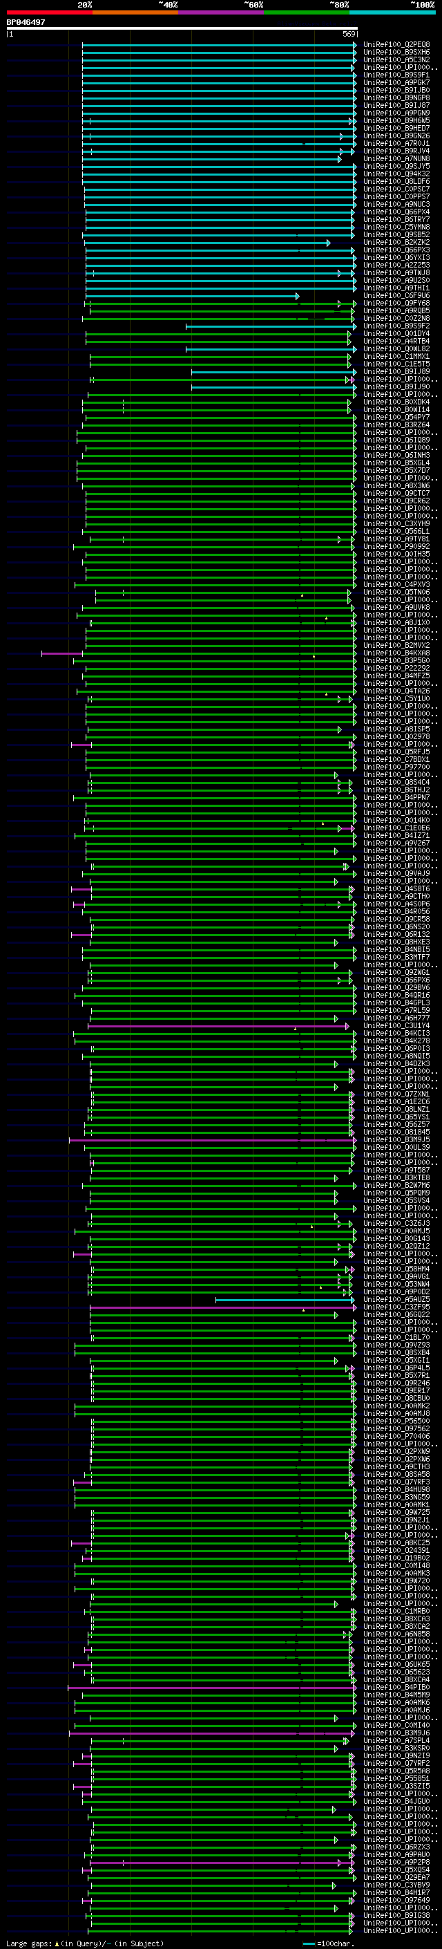The image size is (442, 1949).
Task: Click hit label UniRef100_B9H6W5
Action: (396, 120)
